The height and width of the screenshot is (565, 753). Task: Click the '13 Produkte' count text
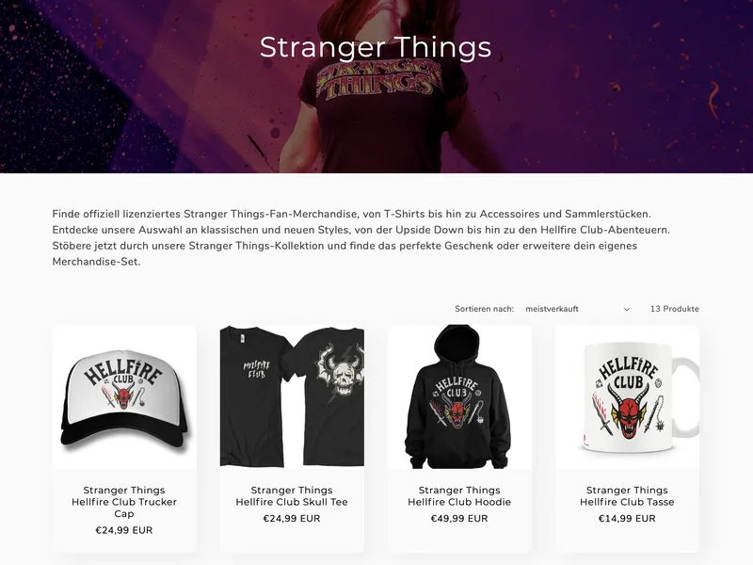coord(675,309)
